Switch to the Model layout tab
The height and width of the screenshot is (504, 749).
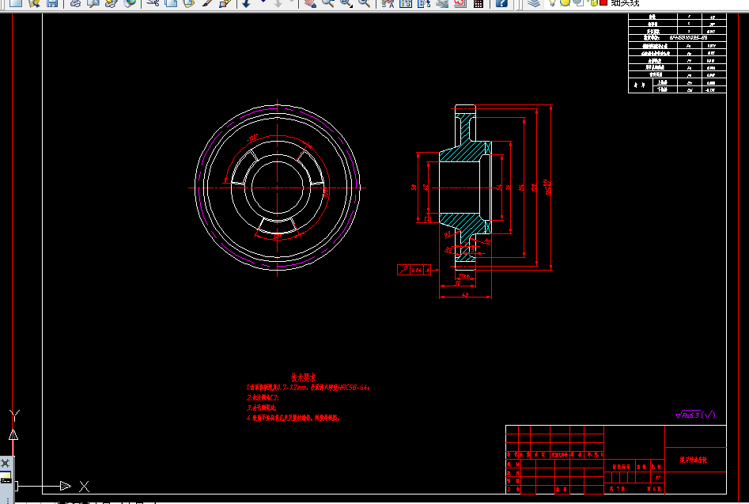(74, 502)
